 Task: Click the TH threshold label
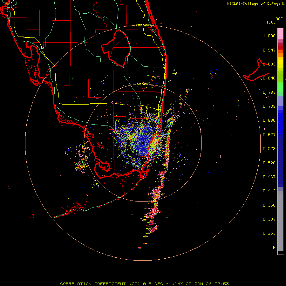point(273,248)
